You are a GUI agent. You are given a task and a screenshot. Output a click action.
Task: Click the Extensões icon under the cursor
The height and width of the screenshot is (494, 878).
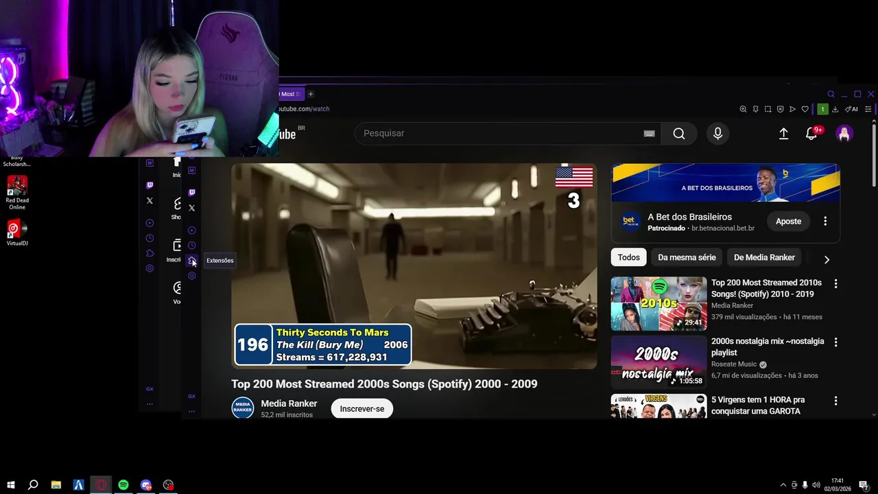tap(192, 261)
